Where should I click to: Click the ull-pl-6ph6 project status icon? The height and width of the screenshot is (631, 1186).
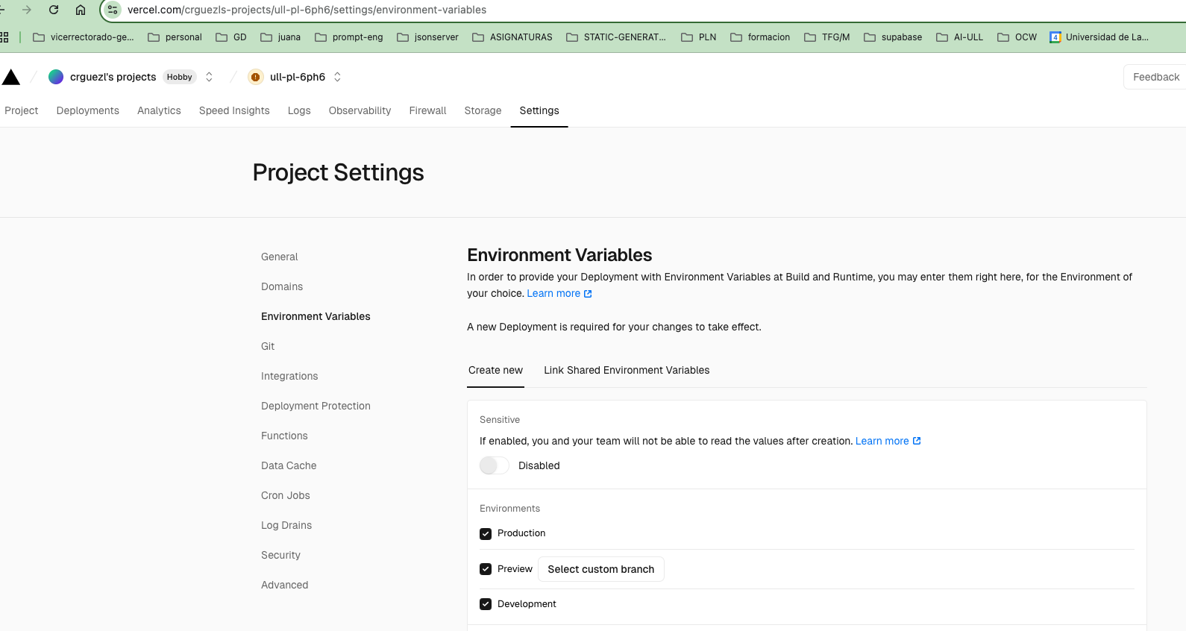[x=256, y=77]
